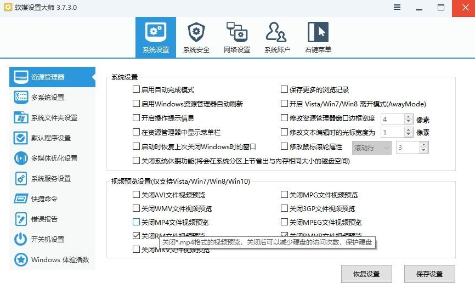Screen dimensions: 475x289
Task: Click the scroll lines value field
Action: click(x=408, y=148)
